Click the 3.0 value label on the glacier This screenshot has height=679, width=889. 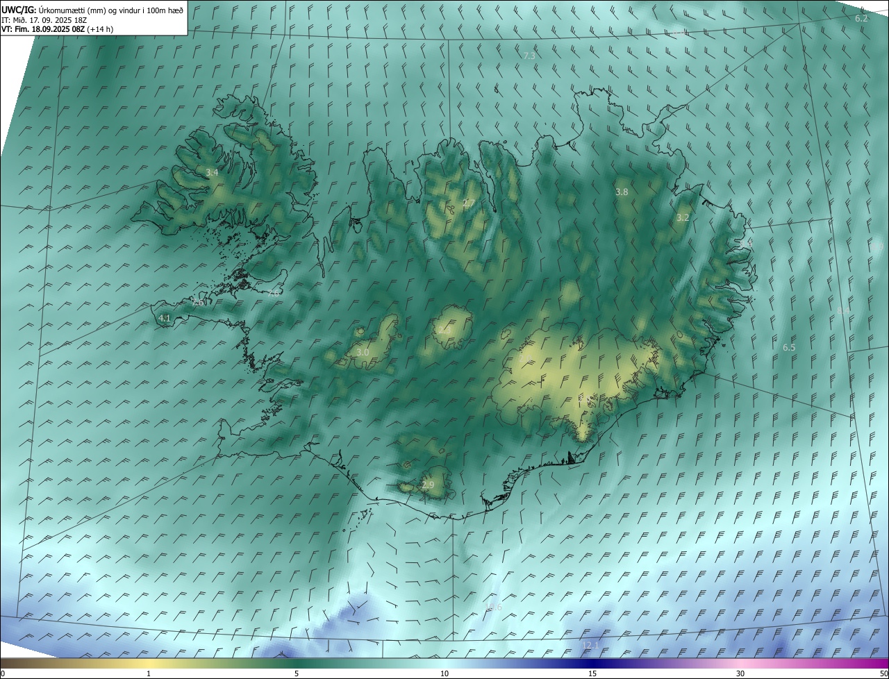click(x=363, y=353)
